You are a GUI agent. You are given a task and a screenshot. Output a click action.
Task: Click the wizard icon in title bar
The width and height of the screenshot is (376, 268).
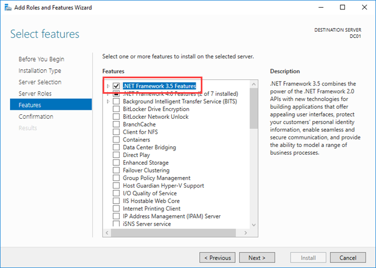(8, 7)
